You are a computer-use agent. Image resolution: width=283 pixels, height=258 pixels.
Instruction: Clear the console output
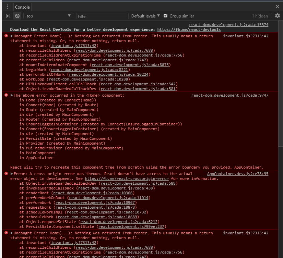[17, 16]
